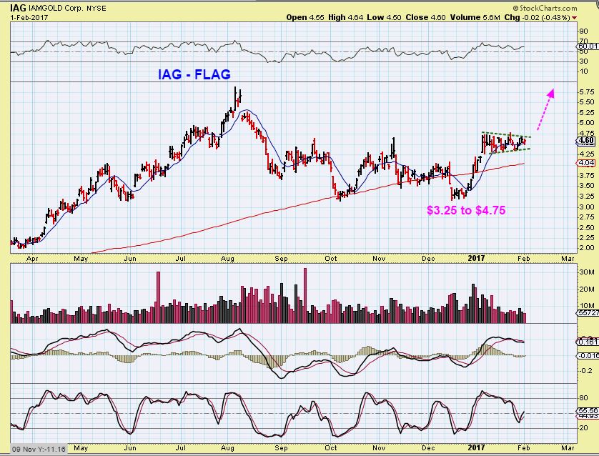Viewport: 599px width, 456px height.
Task: Click the 5.00 price axis label
Action: [587, 123]
